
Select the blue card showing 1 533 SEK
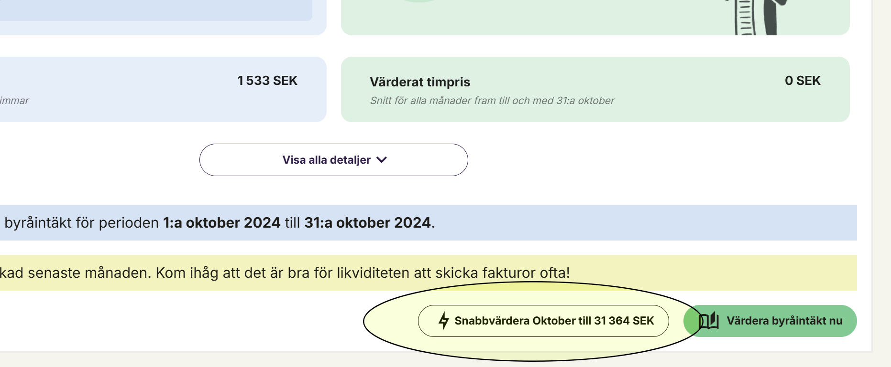coord(163,89)
